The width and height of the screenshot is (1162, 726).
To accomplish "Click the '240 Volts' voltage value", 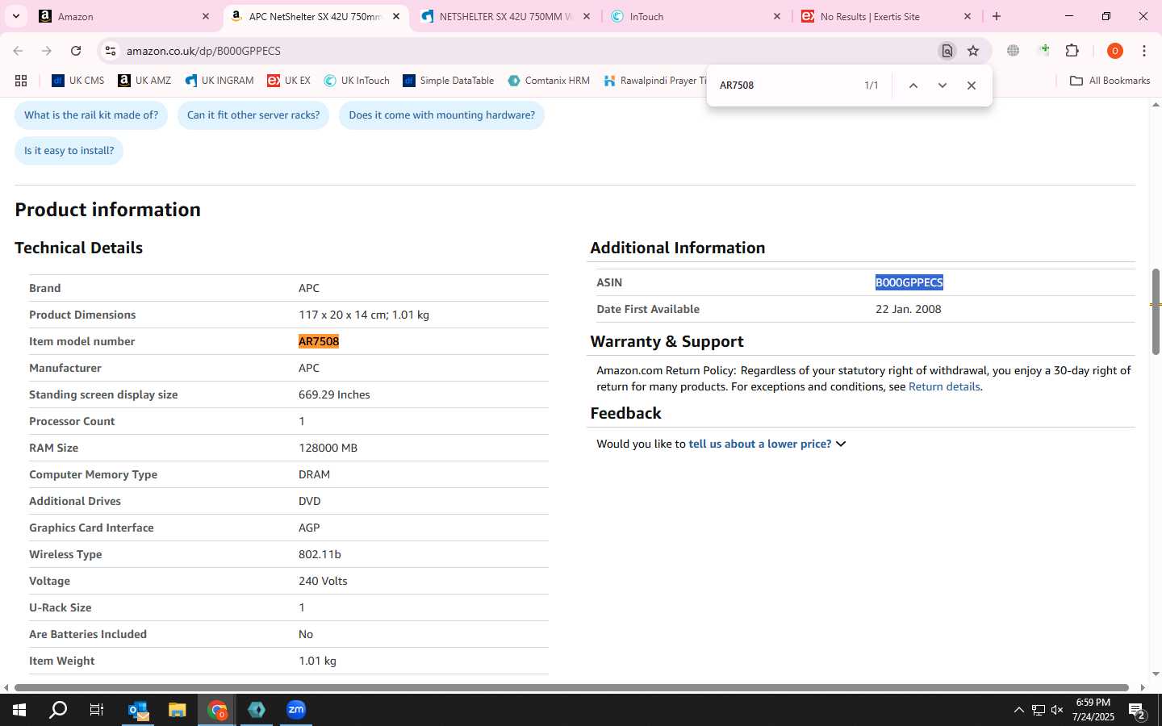I will coord(323,581).
